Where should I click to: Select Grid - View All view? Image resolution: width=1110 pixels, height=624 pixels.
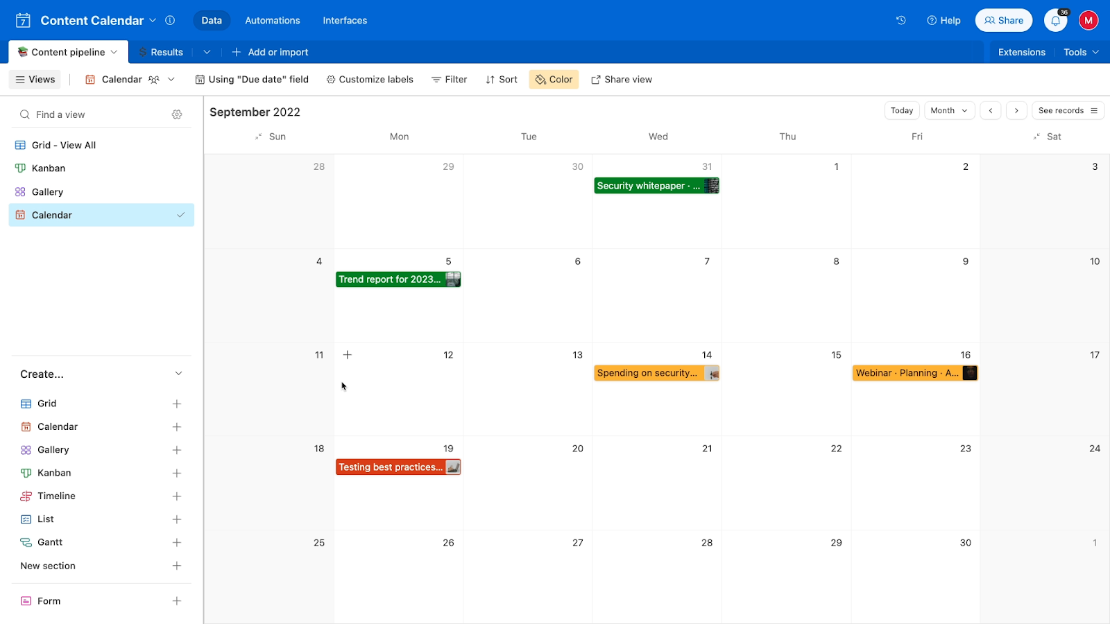pos(101,145)
